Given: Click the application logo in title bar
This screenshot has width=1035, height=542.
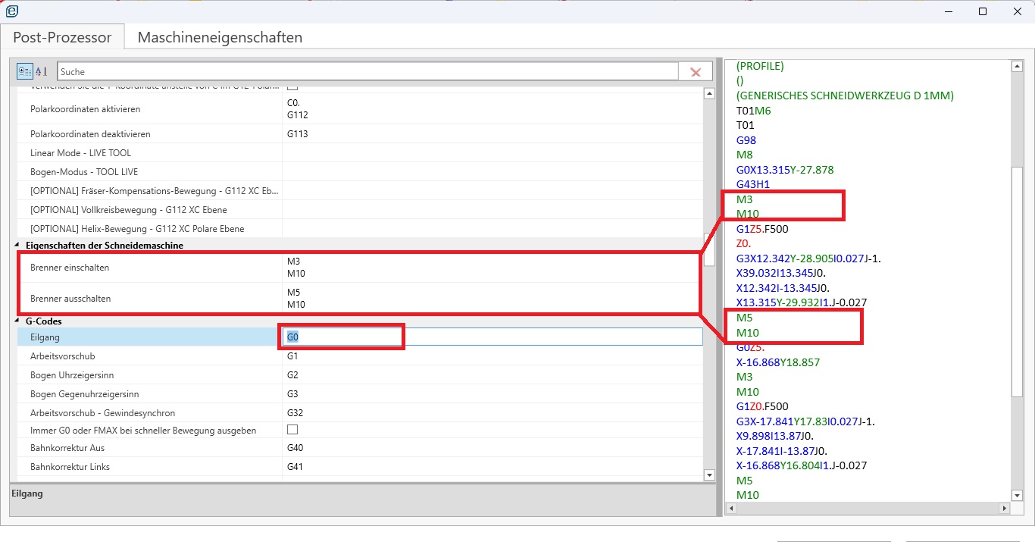Looking at the screenshot, I should [x=11, y=11].
